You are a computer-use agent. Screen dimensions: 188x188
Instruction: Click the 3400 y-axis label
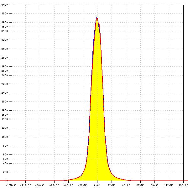point(5,31)
